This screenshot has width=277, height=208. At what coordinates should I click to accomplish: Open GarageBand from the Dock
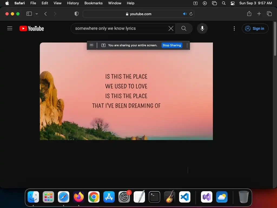(170, 197)
